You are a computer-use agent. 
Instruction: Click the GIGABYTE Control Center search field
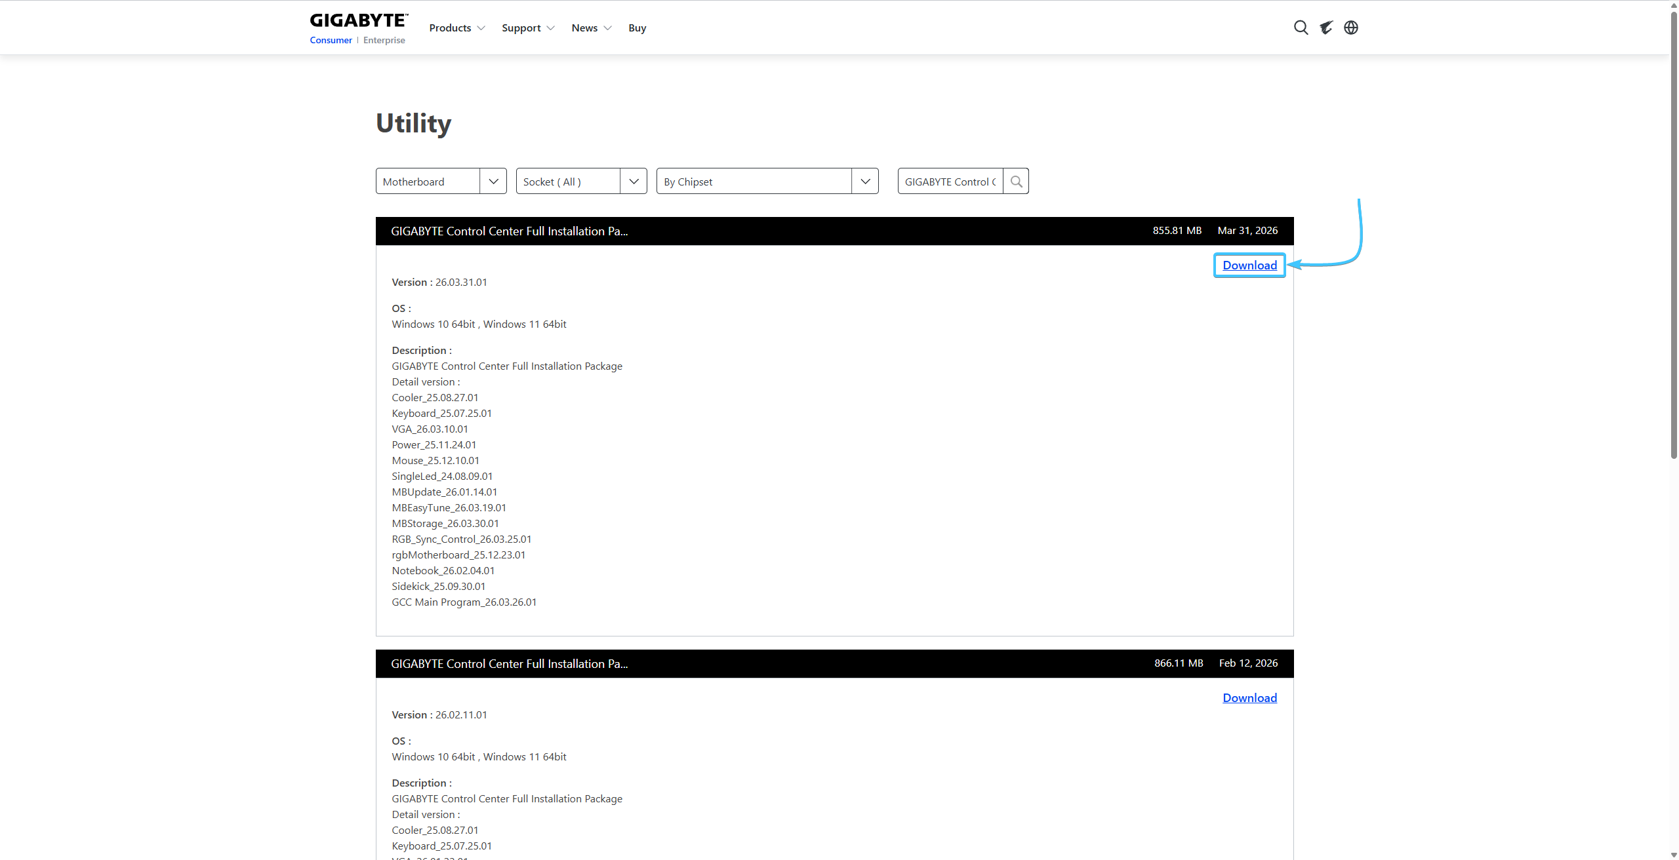pyautogui.click(x=950, y=182)
